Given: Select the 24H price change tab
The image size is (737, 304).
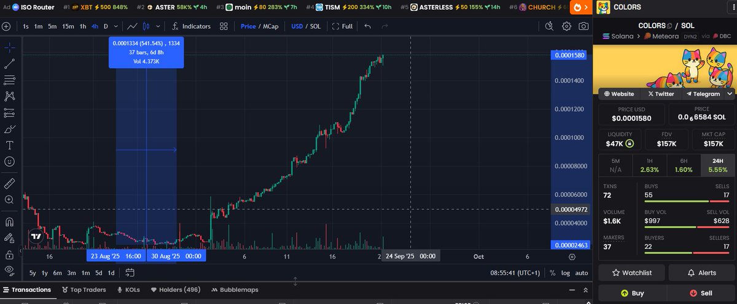Looking at the screenshot, I should [717, 165].
